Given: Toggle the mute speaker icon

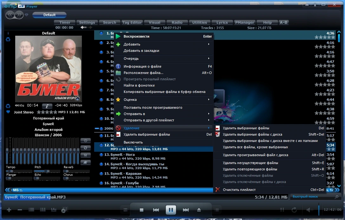Looking at the screenshot, I should point(310,210).
